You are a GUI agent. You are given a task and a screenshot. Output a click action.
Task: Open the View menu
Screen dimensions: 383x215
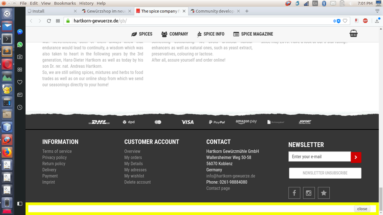click(x=46, y=3)
